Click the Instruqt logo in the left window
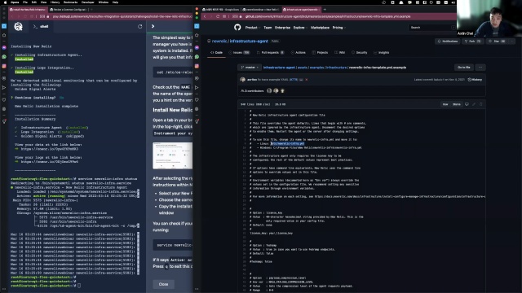The image size is (522, 293). point(18,26)
